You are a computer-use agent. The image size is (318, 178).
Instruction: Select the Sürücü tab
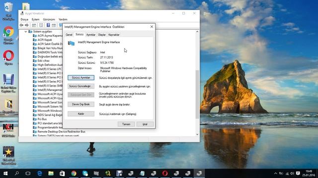click(79, 34)
